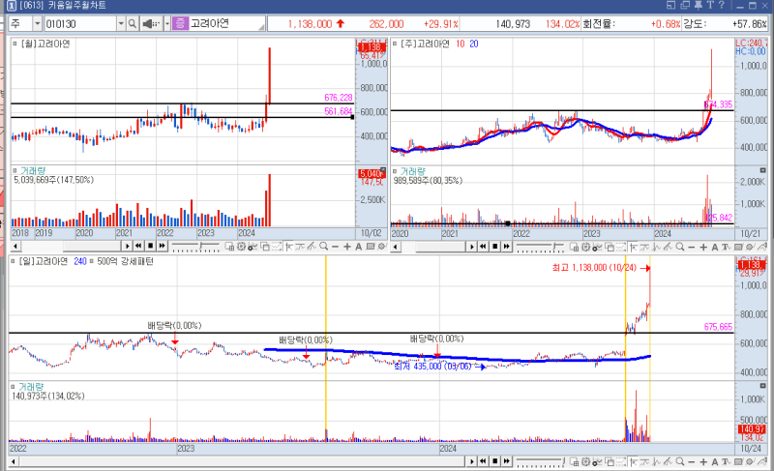Click the 10/24 date button on daily chart
774x471 pixels.
tap(751, 449)
